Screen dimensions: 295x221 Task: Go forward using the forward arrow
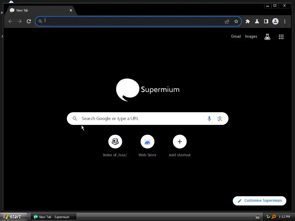(20, 21)
